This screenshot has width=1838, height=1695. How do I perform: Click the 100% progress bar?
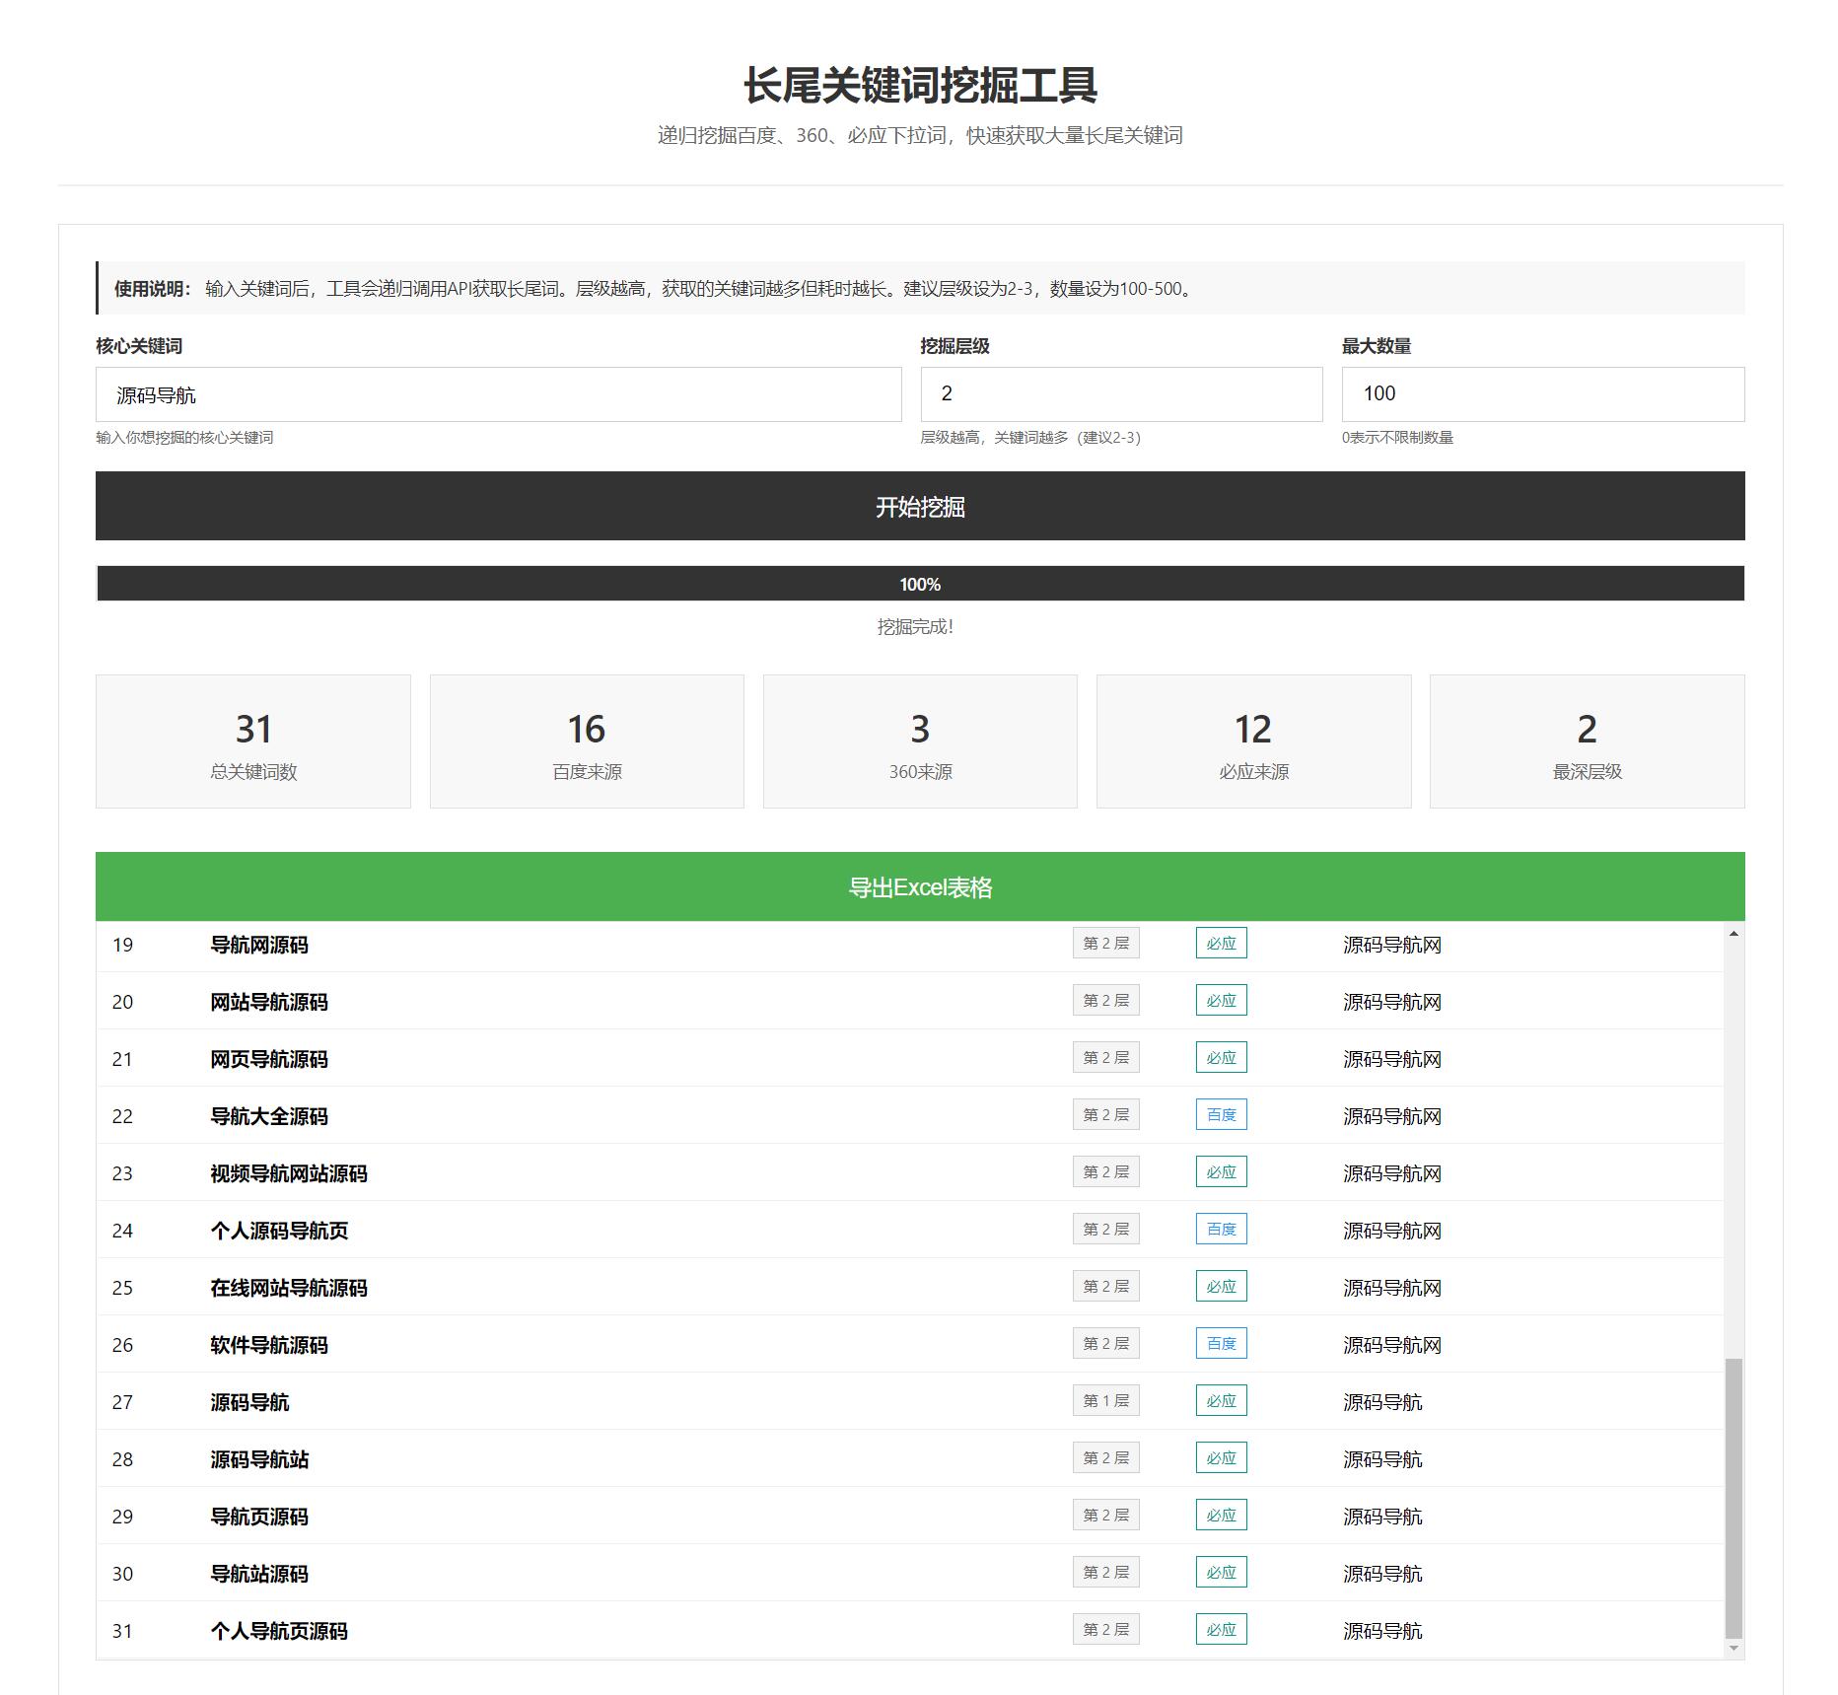pyautogui.click(x=919, y=584)
